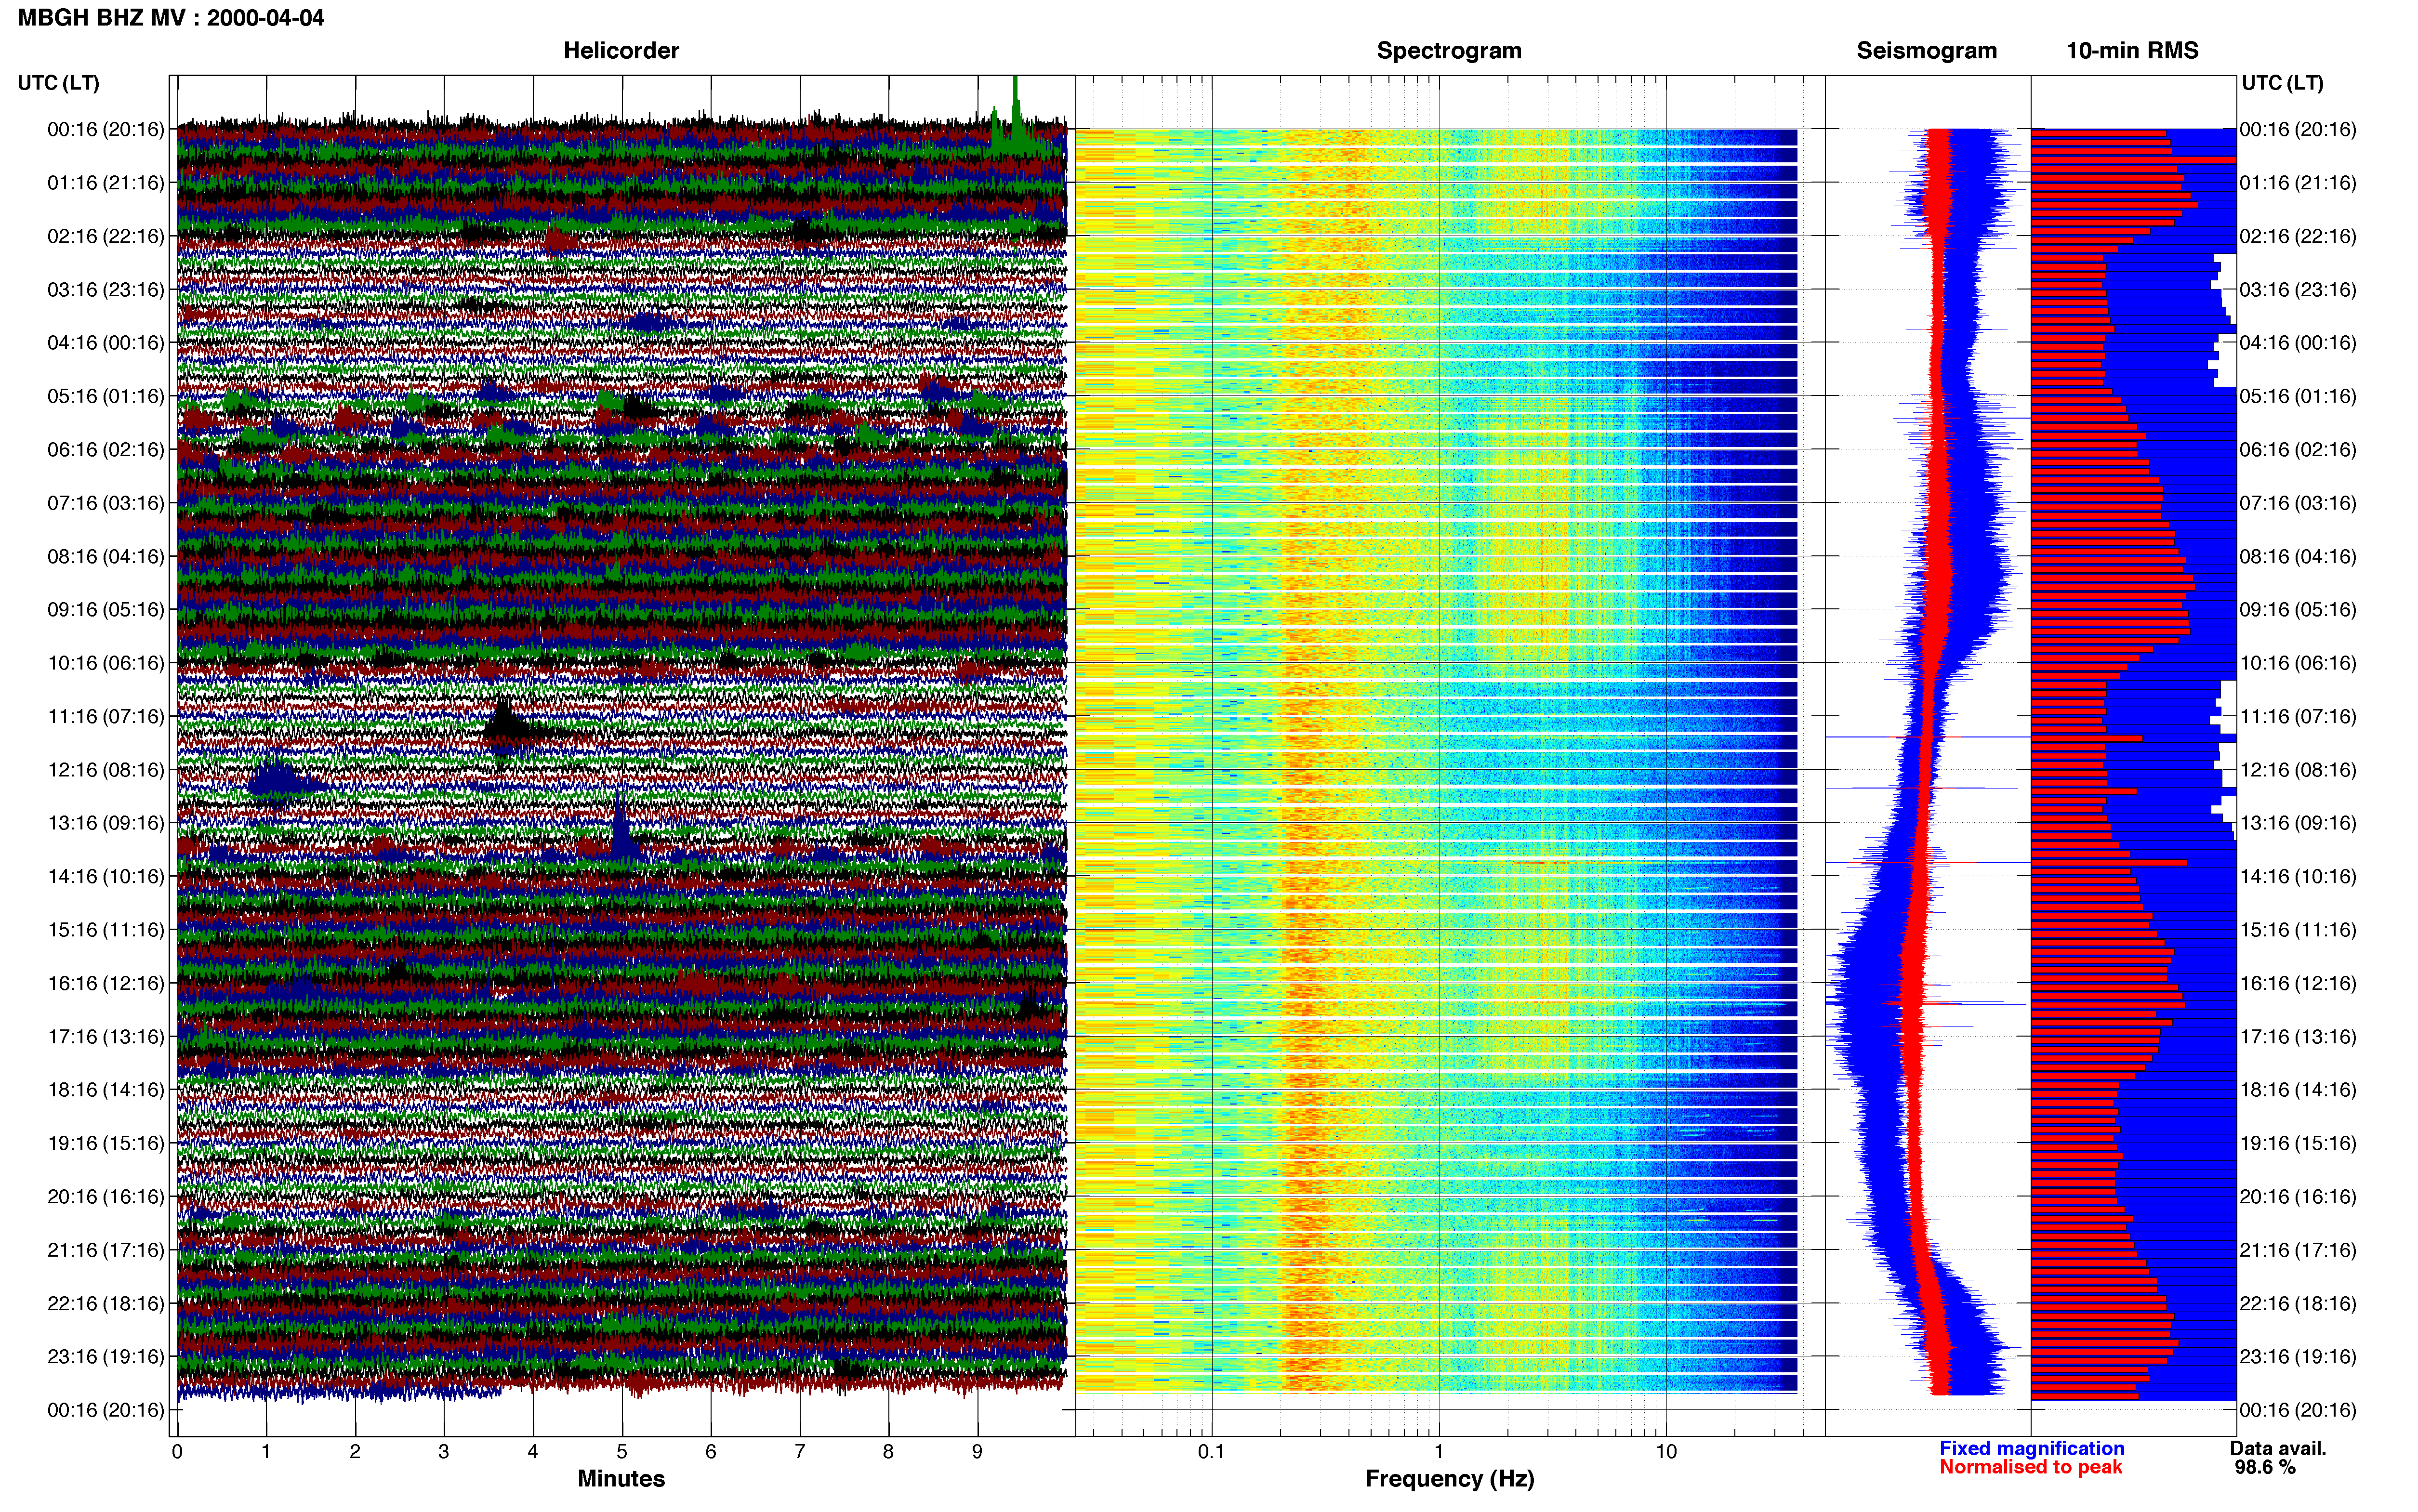Click the 'MBGH BHZ MV : 2000-04-04' title
2418x1512 pixels.
pos(171,18)
